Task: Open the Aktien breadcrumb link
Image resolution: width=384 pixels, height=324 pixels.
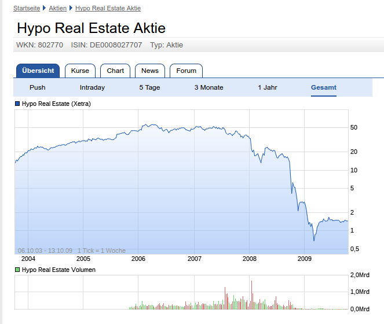Action: pos(57,8)
